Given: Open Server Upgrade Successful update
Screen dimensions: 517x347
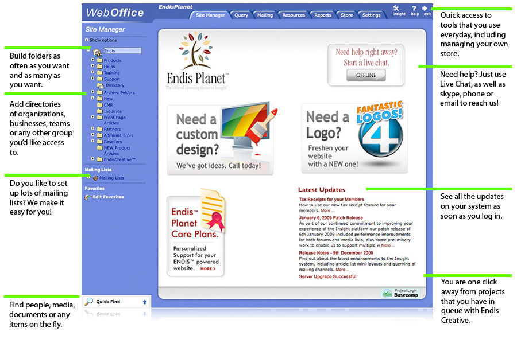Looking at the screenshot, I should [x=328, y=276].
